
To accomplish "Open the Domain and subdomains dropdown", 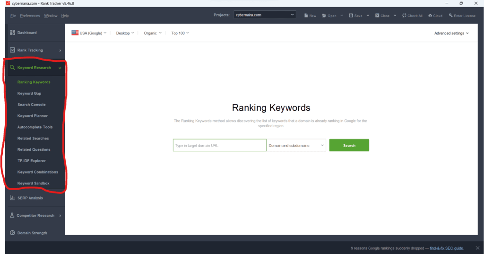I will click(x=296, y=145).
